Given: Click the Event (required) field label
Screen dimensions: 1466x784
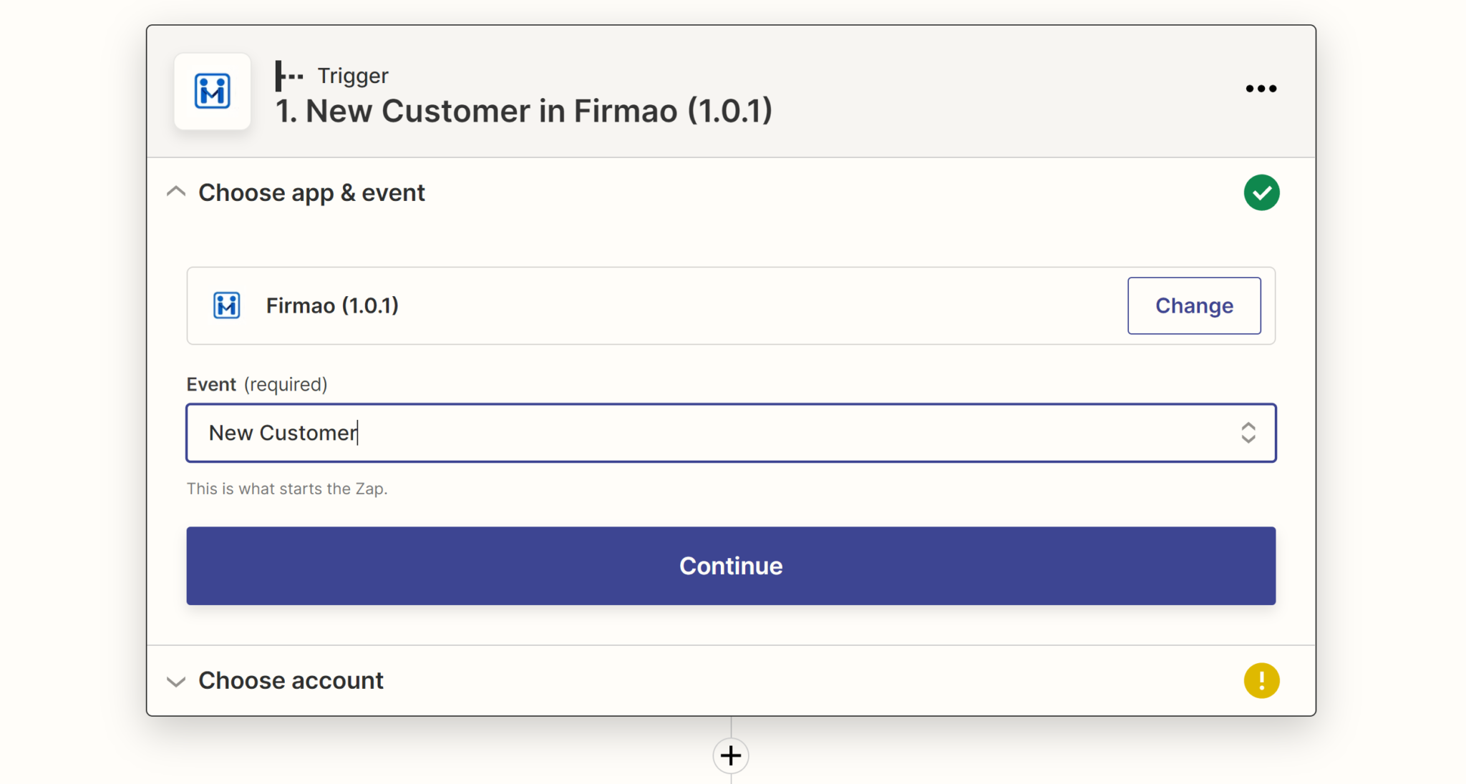Looking at the screenshot, I should tap(256, 384).
